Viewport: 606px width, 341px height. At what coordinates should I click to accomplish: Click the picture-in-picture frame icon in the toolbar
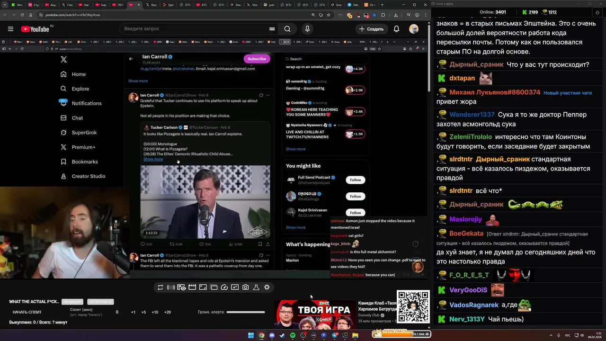pyautogui.click(x=203, y=287)
